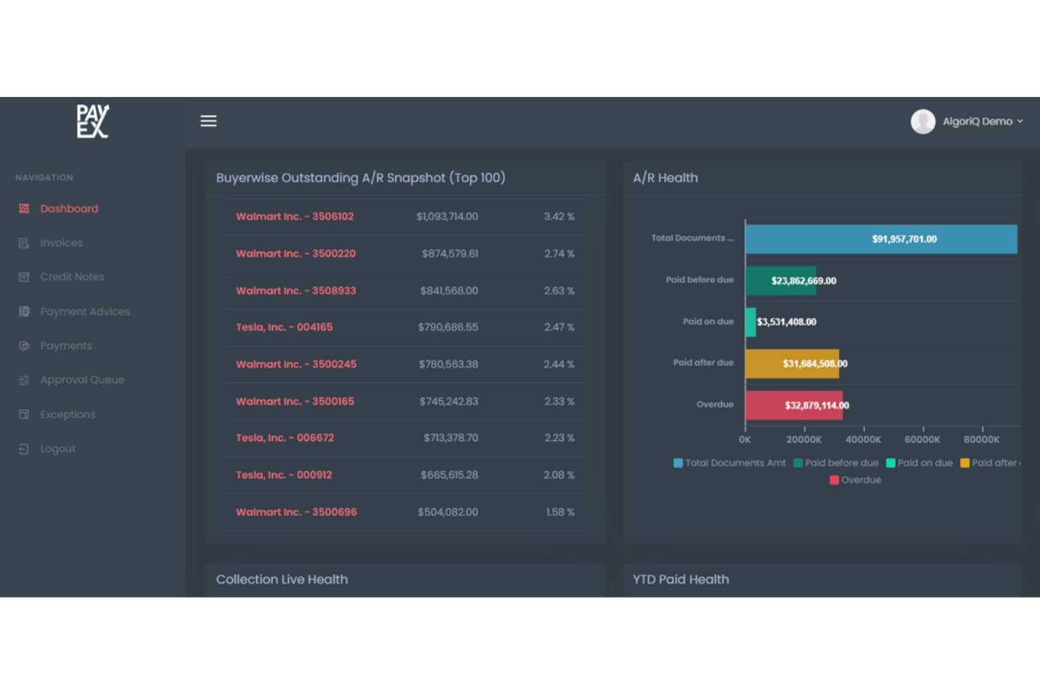Toggle Overdue legend swatch
1040x694 pixels.
[x=834, y=480]
